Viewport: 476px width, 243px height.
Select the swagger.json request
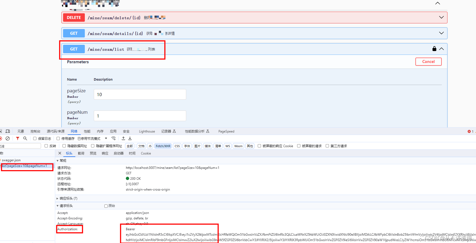click(11, 160)
